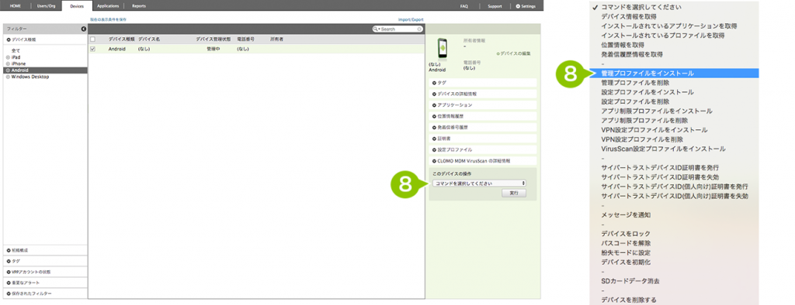Sort by the デバイス名 column header
This screenshot has width=795, height=305.
click(149, 39)
